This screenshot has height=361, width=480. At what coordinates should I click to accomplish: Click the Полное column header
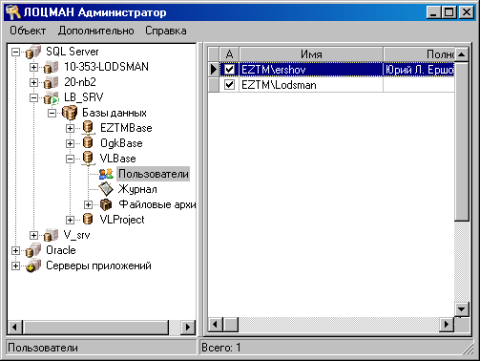click(x=419, y=54)
